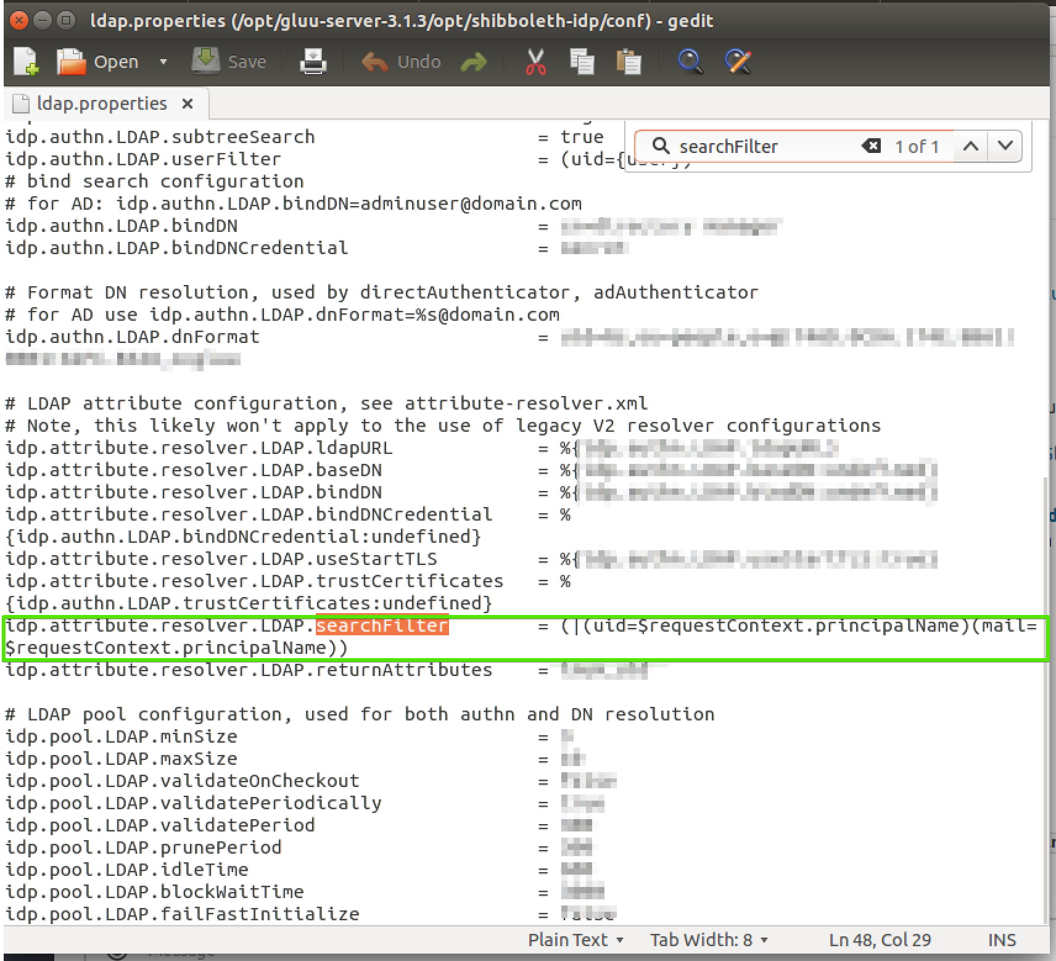1056x961 pixels.
Task: Save the current file
Action: [229, 61]
